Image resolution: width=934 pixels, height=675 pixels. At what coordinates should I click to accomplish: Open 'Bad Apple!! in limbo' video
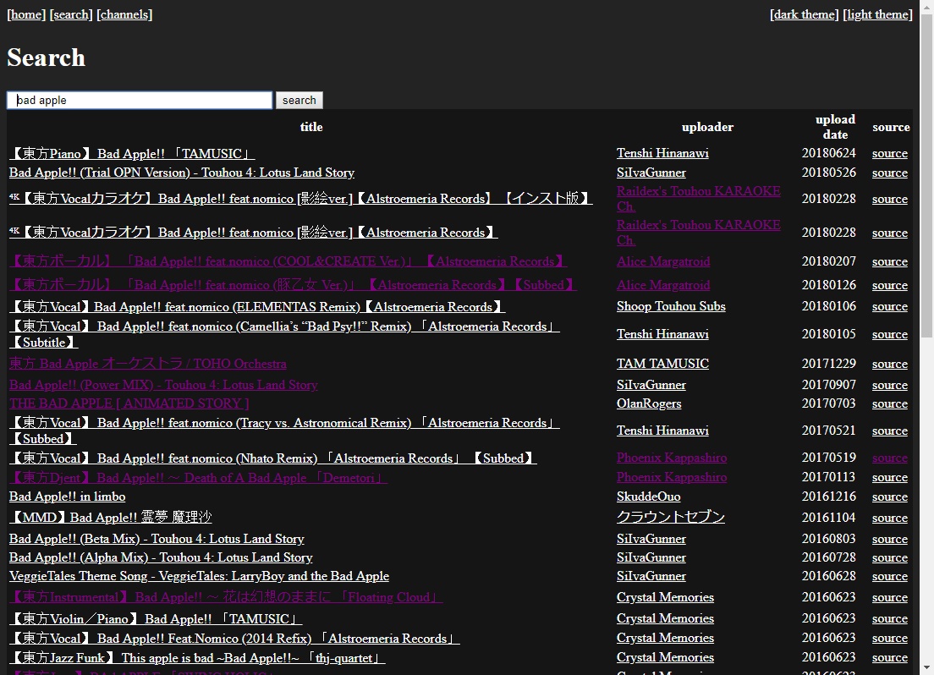pos(68,497)
